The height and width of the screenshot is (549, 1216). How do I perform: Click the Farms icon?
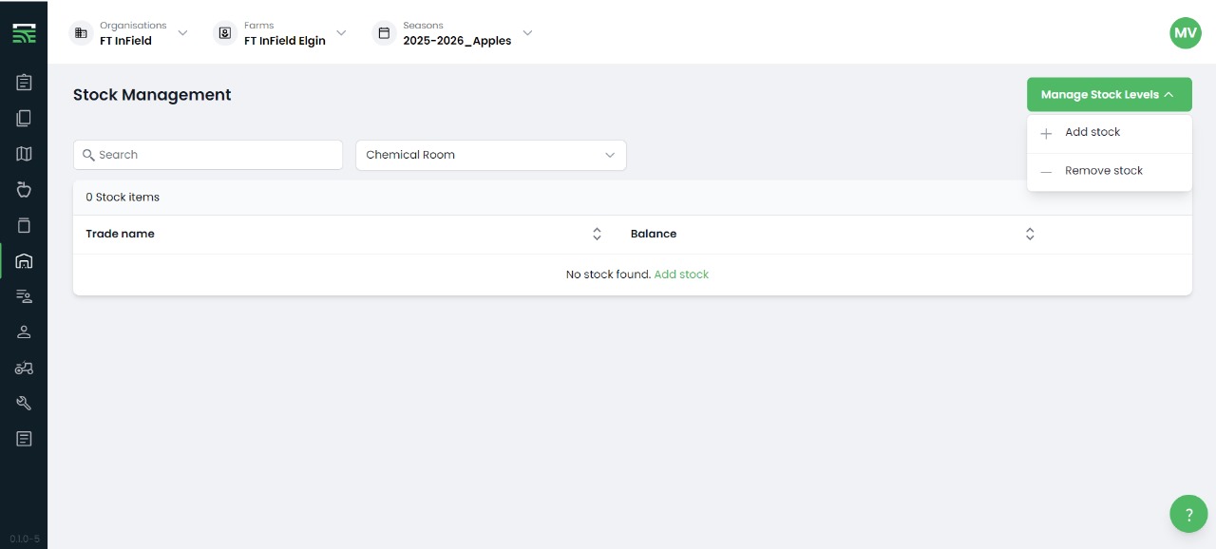(x=225, y=33)
